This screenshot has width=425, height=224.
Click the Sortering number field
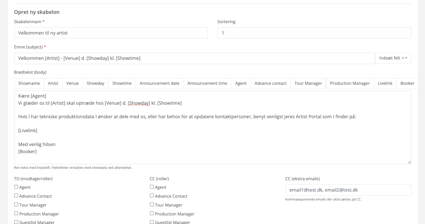click(314, 32)
